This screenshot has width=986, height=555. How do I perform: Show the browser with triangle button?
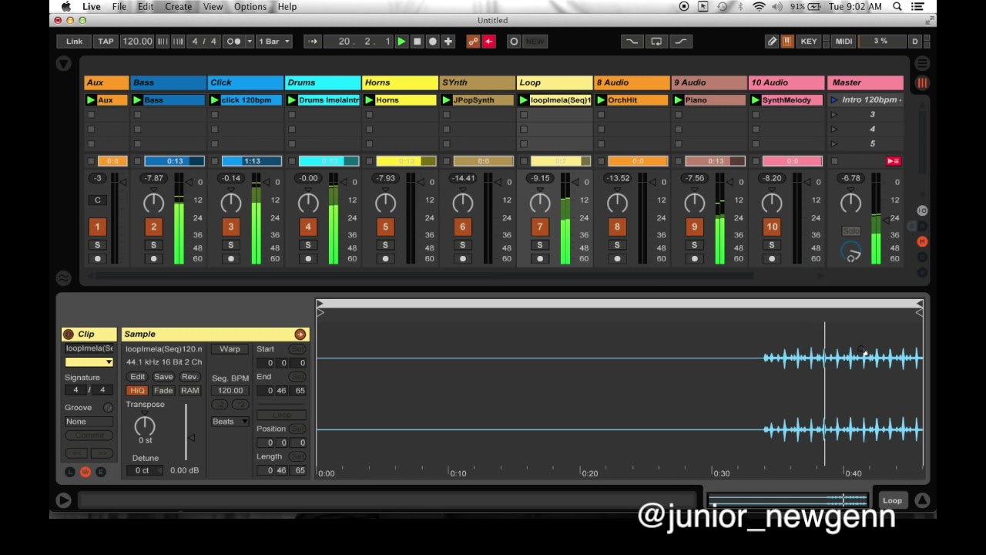tap(64, 64)
